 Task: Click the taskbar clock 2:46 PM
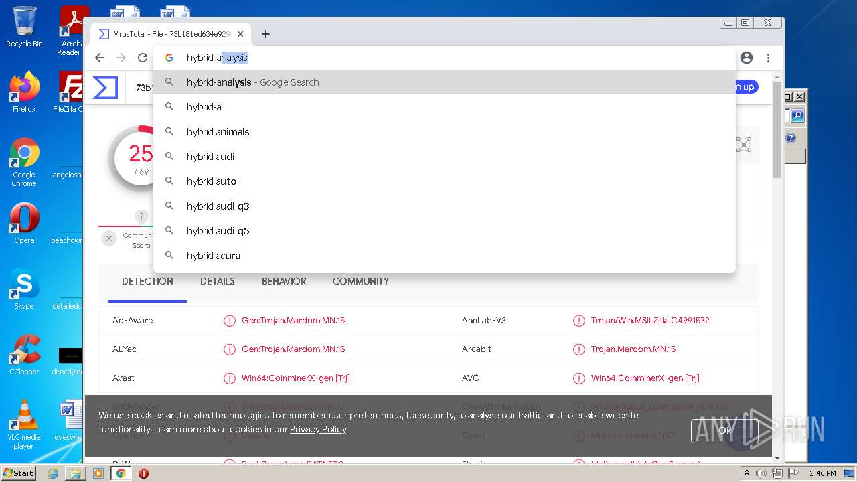pyautogui.click(x=822, y=473)
